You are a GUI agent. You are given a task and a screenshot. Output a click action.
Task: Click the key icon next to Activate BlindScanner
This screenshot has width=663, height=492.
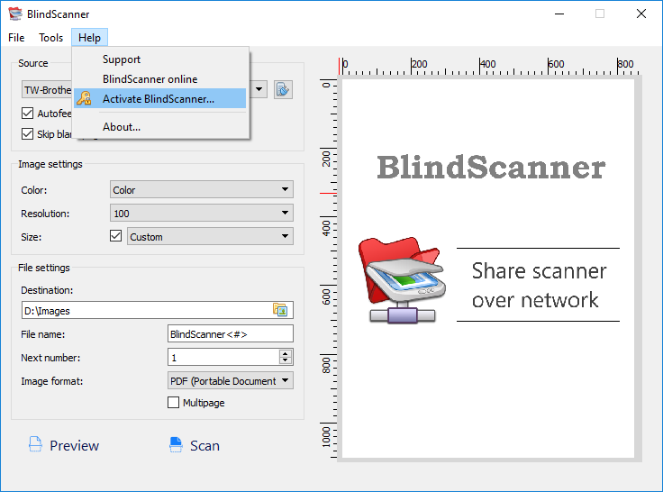(x=84, y=98)
